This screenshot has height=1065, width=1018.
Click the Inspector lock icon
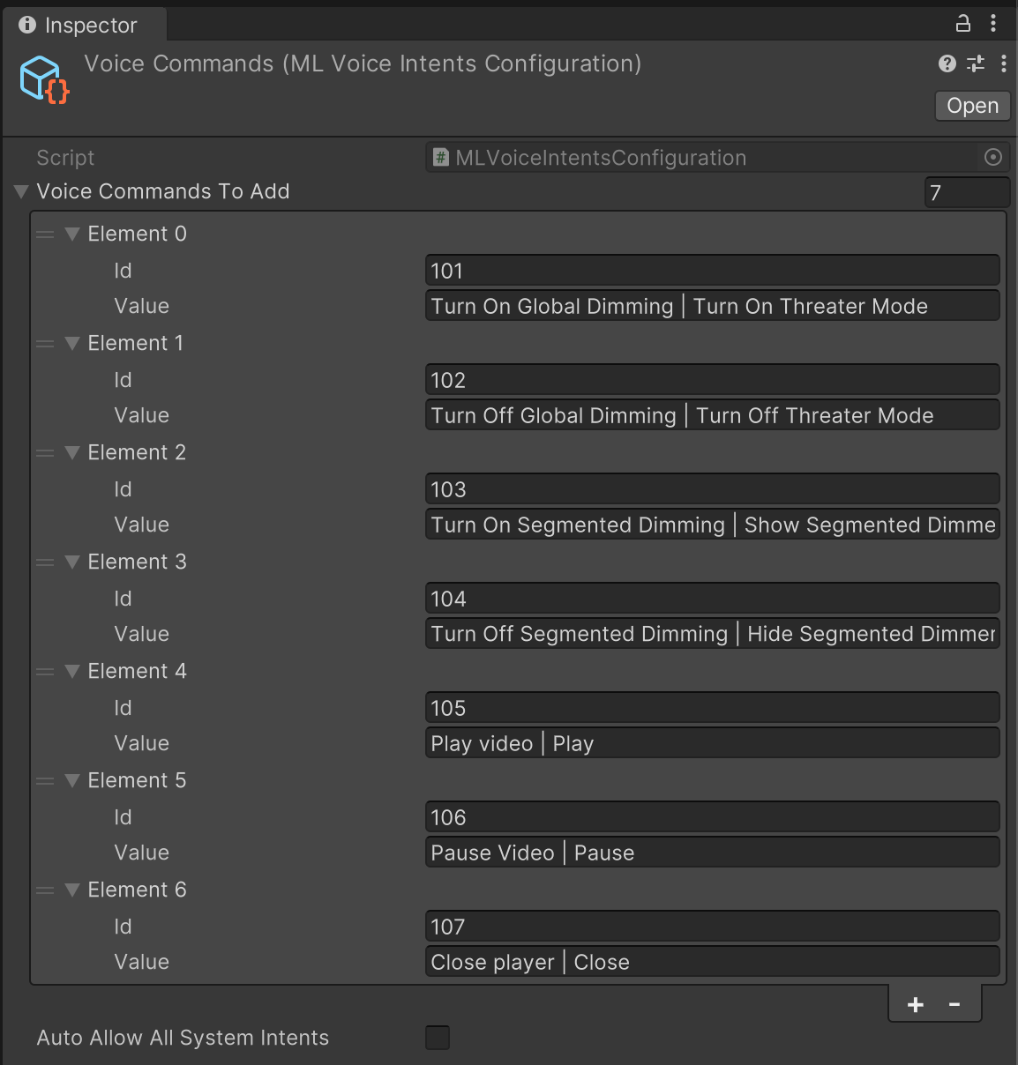963,24
